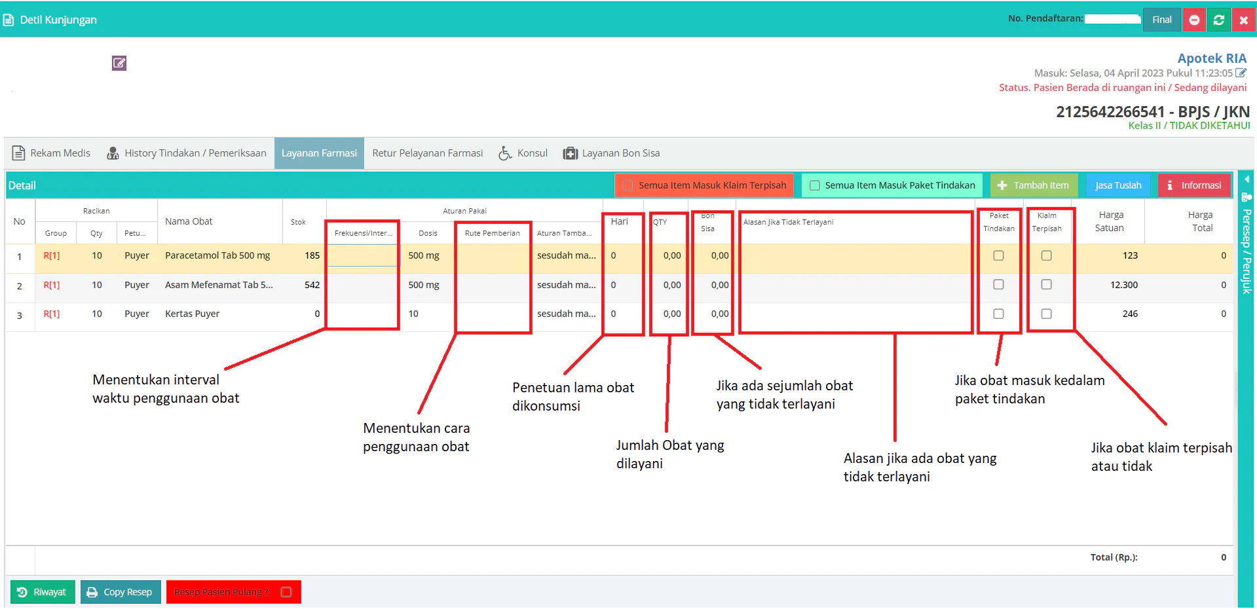Toggle the Resep Pasien Pulang checkbox
1257x609 pixels.
[286, 592]
